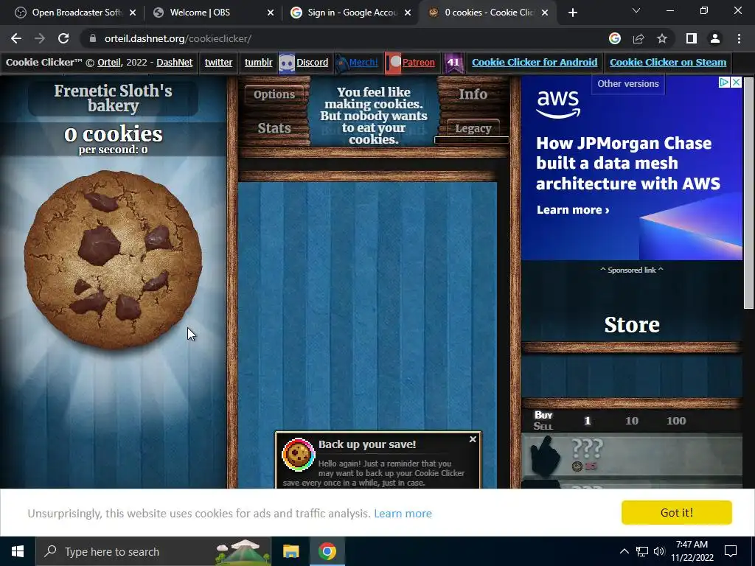The height and width of the screenshot is (566, 755).
Task: Click the purple 41 banner icon
Action: (x=453, y=63)
